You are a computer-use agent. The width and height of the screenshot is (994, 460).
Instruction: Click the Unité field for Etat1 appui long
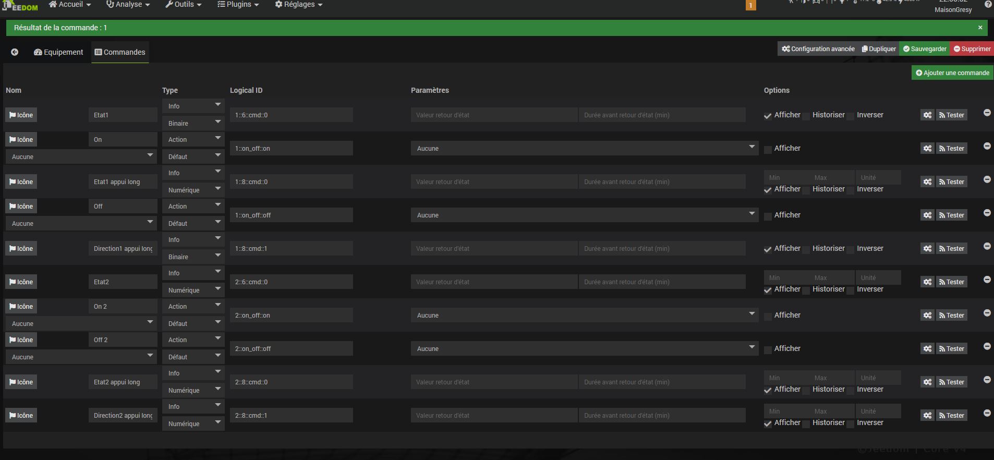(878, 178)
